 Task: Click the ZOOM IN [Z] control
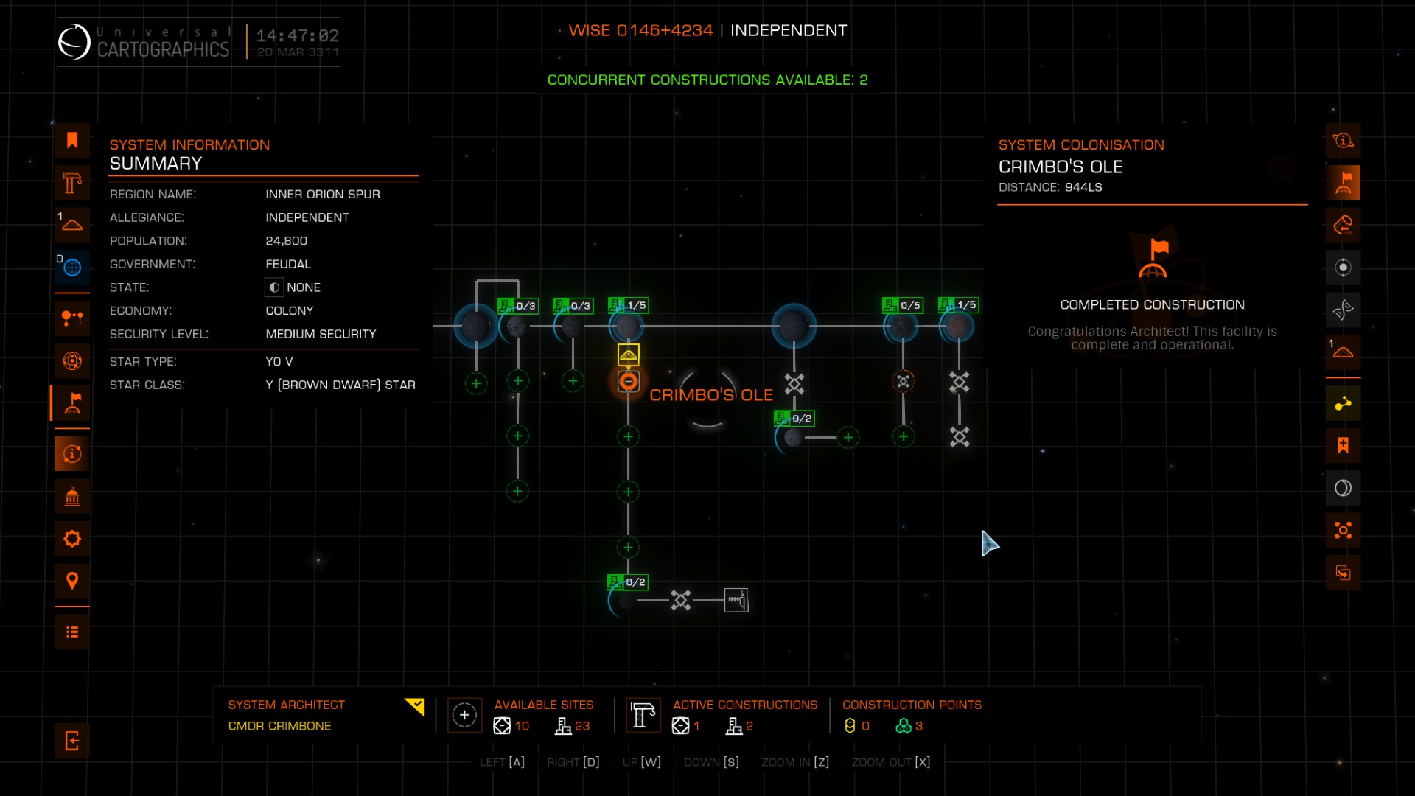point(795,762)
